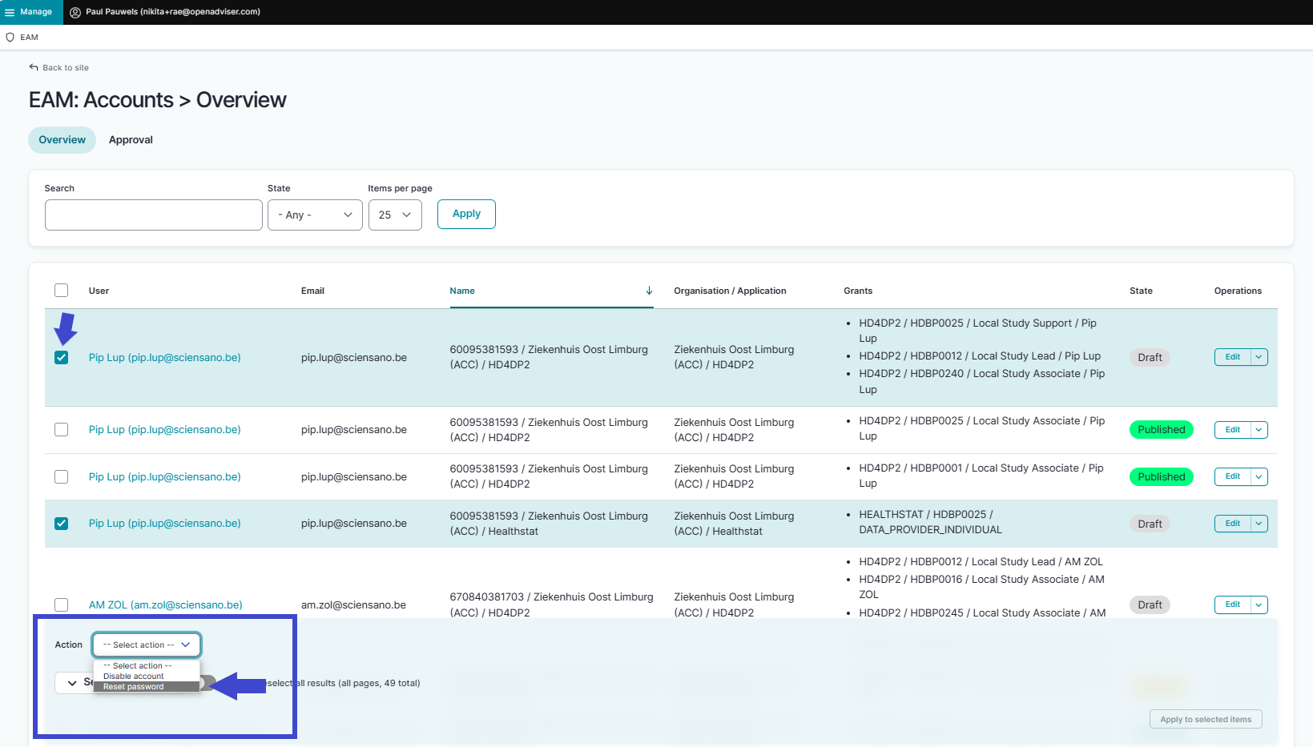Open Edit options arrow for AM ZOL row
The height and width of the screenshot is (747, 1313).
pos(1259,605)
